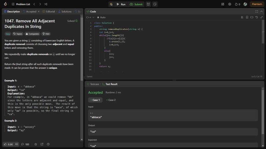Click the Premium button
The height and width of the screenshot is (149, 266).
tap(257, 4)
